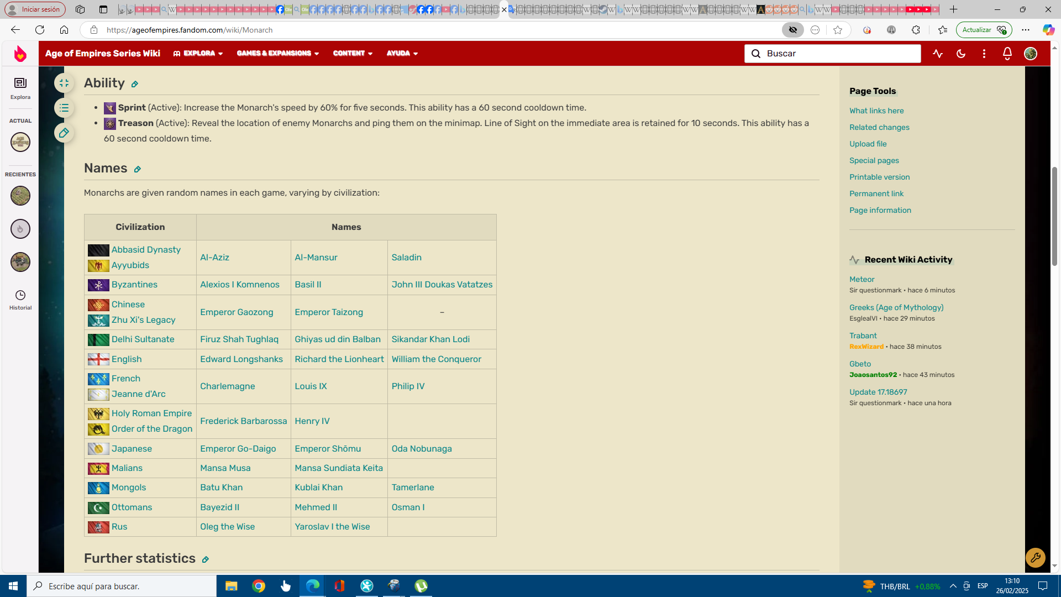Go to browser home page
The image size is (1061, 597).
[64, 30]
